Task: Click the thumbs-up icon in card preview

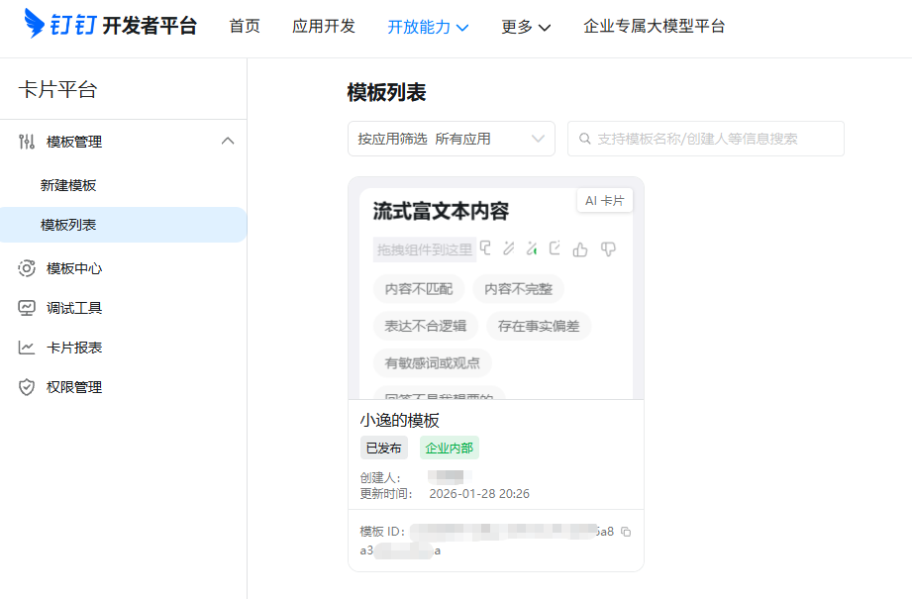Action: [x=580, y=249]
